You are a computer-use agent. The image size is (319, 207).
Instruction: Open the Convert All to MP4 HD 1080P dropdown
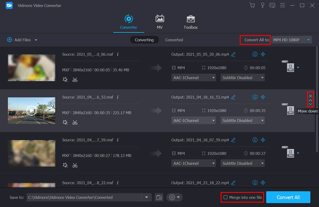click(x=291, y=40)
